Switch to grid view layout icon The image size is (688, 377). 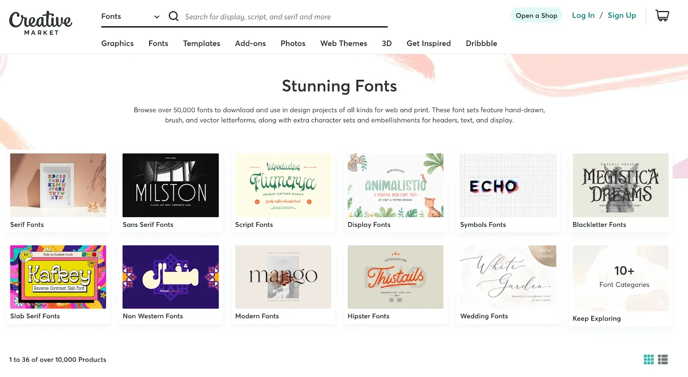[x=648, y=359]
